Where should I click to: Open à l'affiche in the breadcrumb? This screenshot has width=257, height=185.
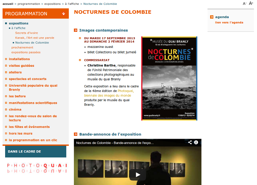[72, 4]
